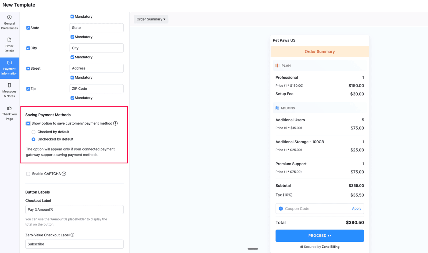
Task: Uncheck Show option to save payment method
Action: coord(28,123)
